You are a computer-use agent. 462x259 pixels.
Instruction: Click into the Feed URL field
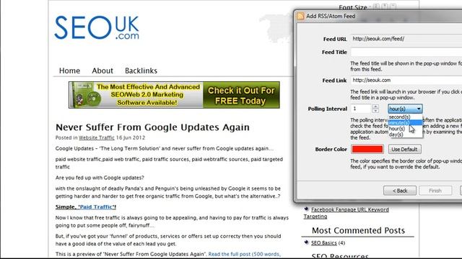pyautogui.click(x=406, y=39)
